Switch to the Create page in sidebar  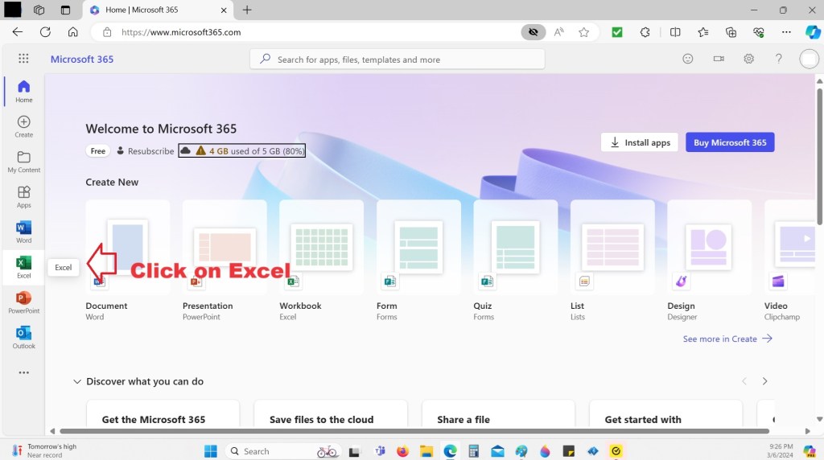23,126
